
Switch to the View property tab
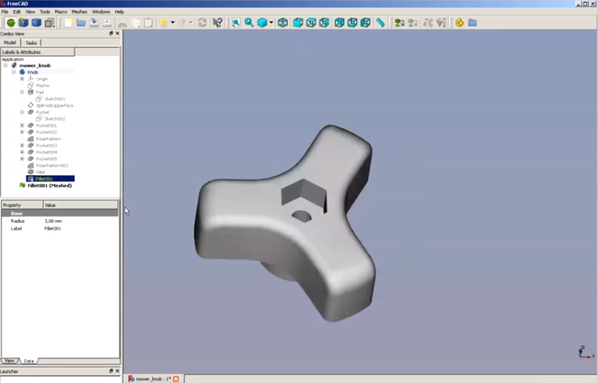click(9, 360)
